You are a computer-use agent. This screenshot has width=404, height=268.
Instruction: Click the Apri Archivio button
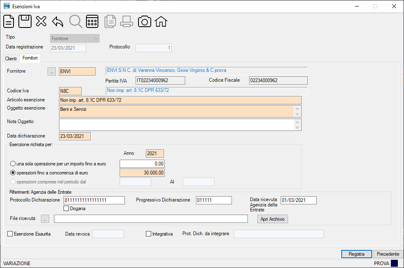click(272, 219)
